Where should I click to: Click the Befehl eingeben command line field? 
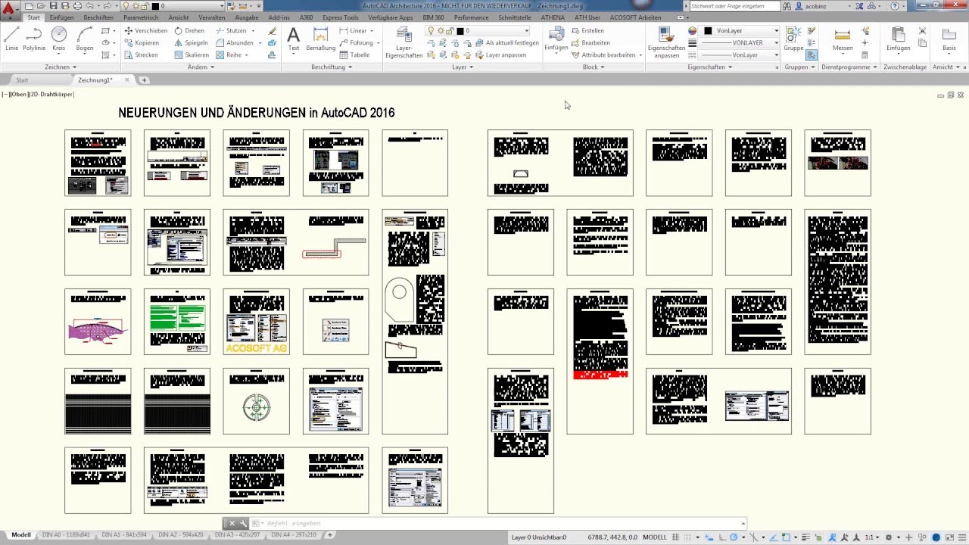[500, 523]
